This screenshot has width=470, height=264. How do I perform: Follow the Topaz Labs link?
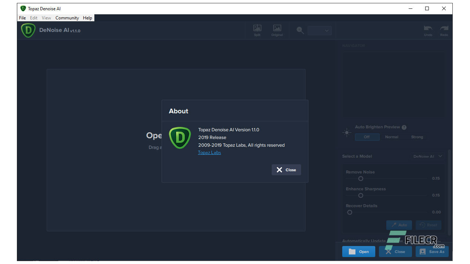pos(209,153)
